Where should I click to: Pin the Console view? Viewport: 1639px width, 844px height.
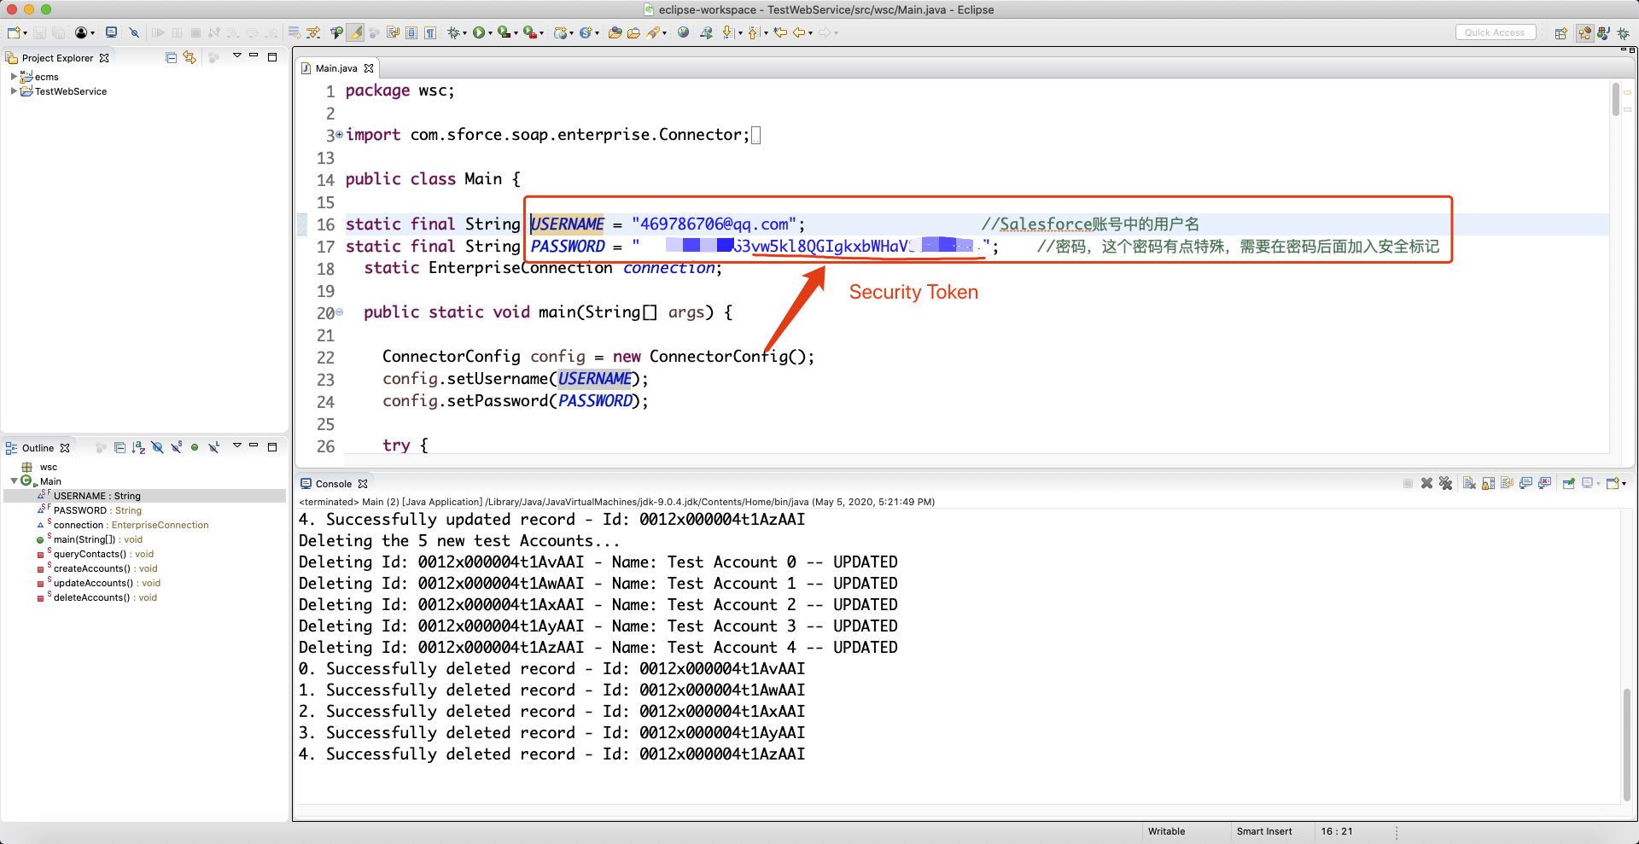[x=1569, y=483]
